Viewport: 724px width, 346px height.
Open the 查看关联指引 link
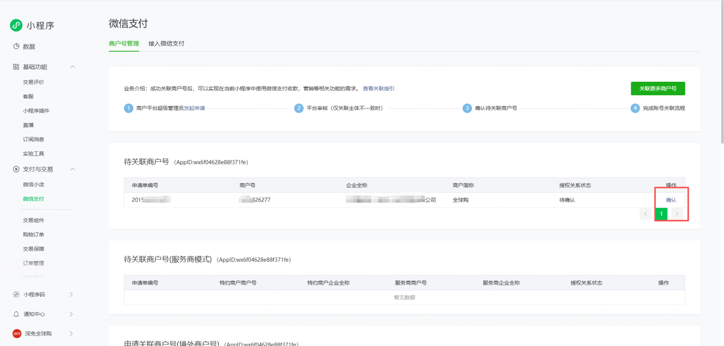tap(379, 88)
